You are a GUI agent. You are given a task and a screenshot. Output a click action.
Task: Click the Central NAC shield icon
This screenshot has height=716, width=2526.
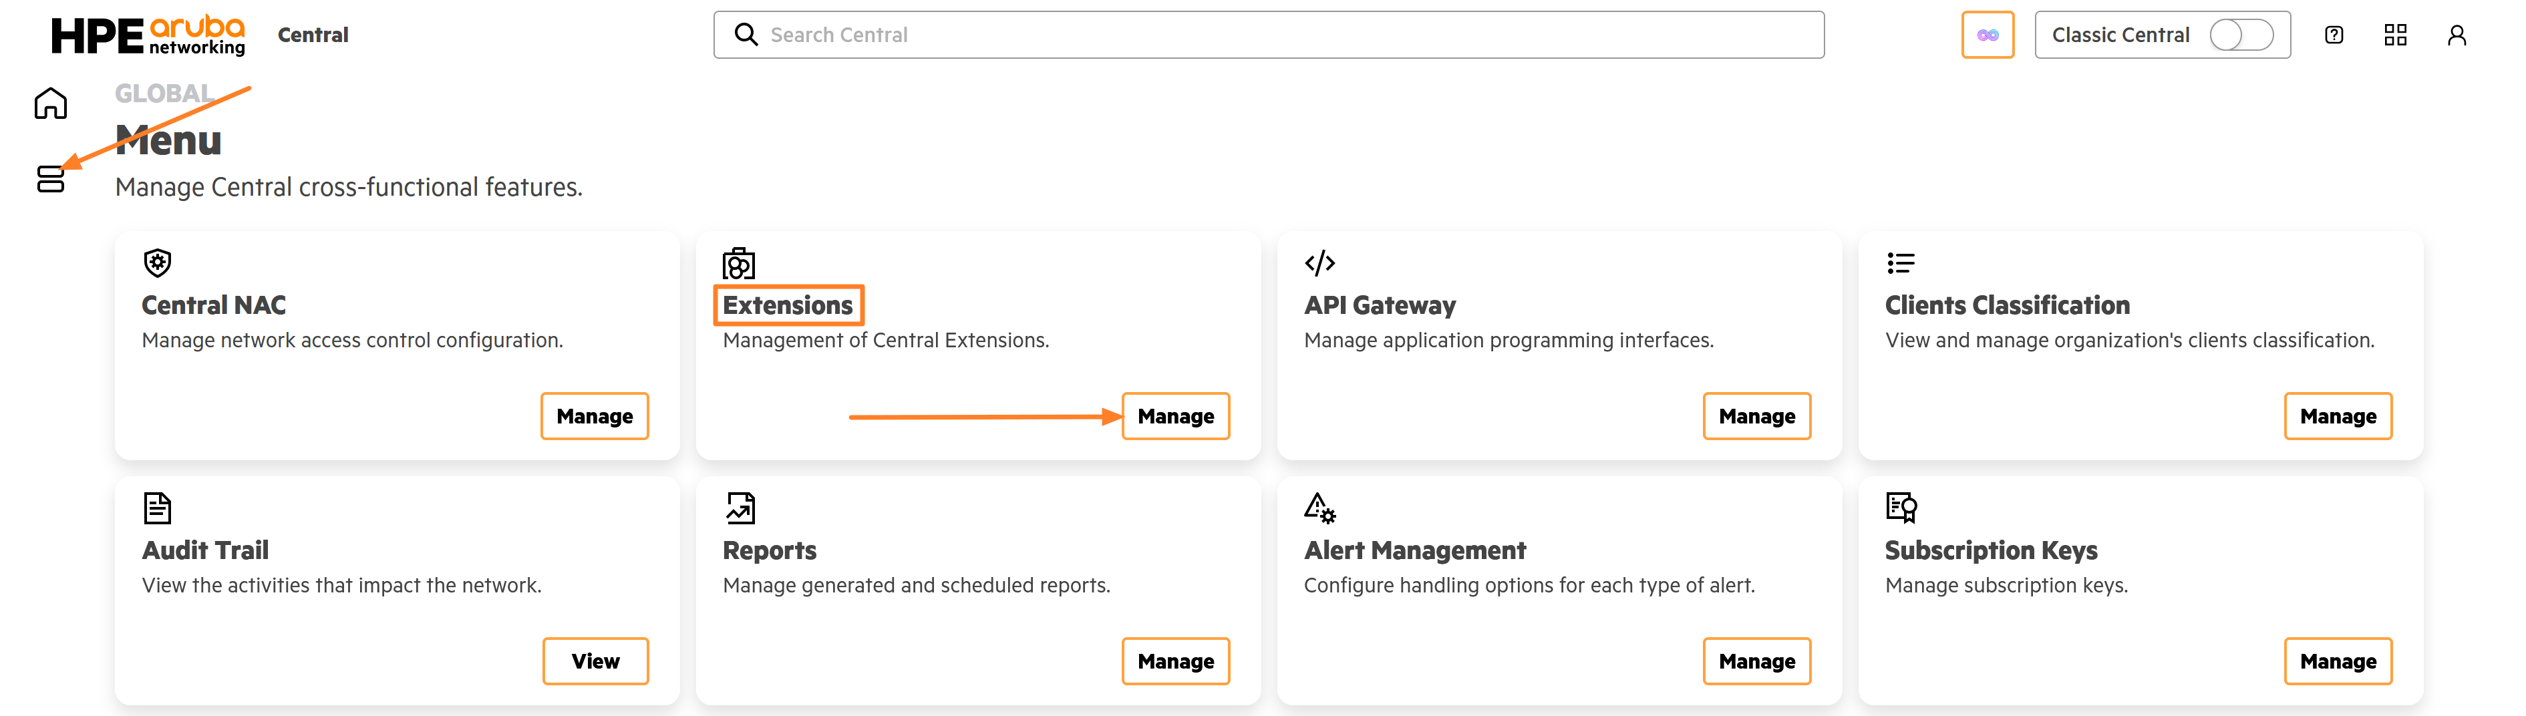[158, 263]
